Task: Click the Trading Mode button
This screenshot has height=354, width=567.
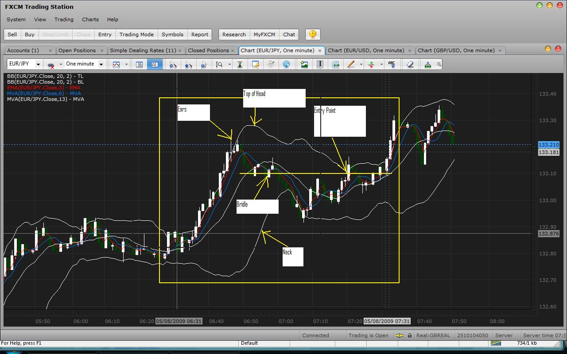Action: (x=136, y=35)
